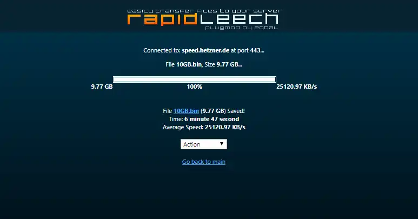Click the completed white progress bar
The height and width of the screenshot is (219, 418).
[195, 79]
